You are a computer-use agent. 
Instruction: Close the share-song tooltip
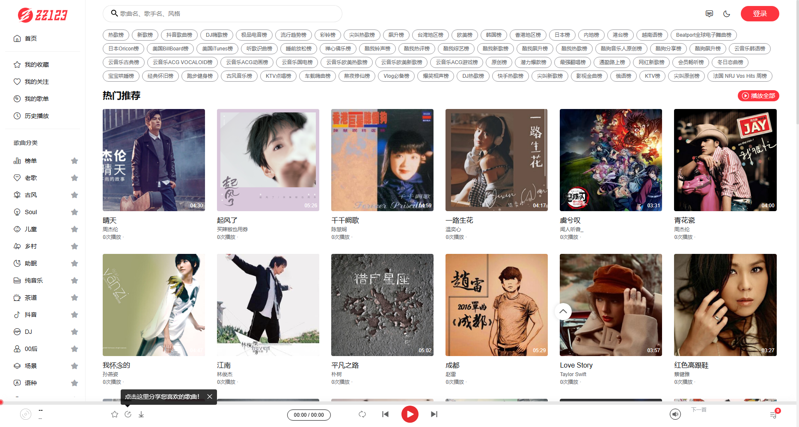click(210, 397)
